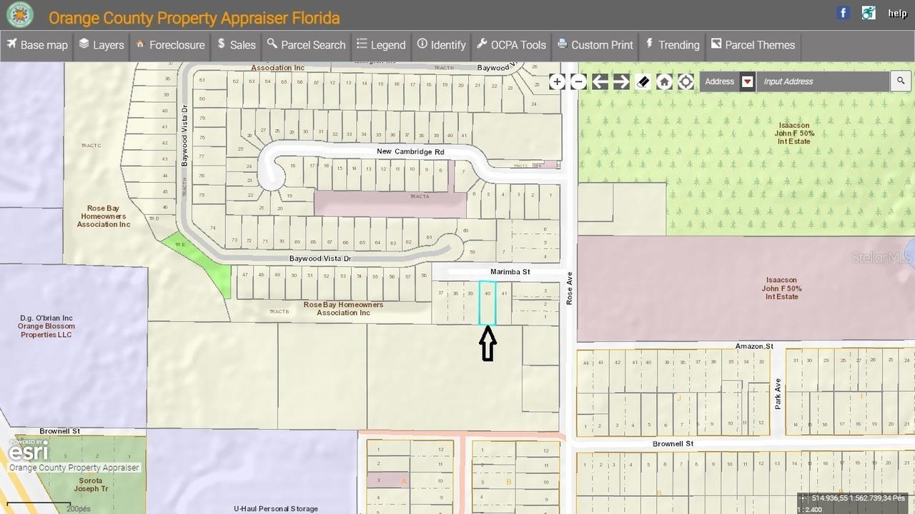Viewport: 915px width, 514px height.
Task: Click the Marimba St label
Action: click(510, 272)
